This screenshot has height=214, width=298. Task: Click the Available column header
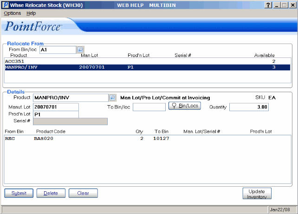(265, 56)
